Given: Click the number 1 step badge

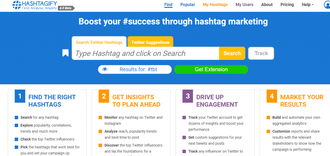Looking at the screenshot, I should [x=20, y=96].
